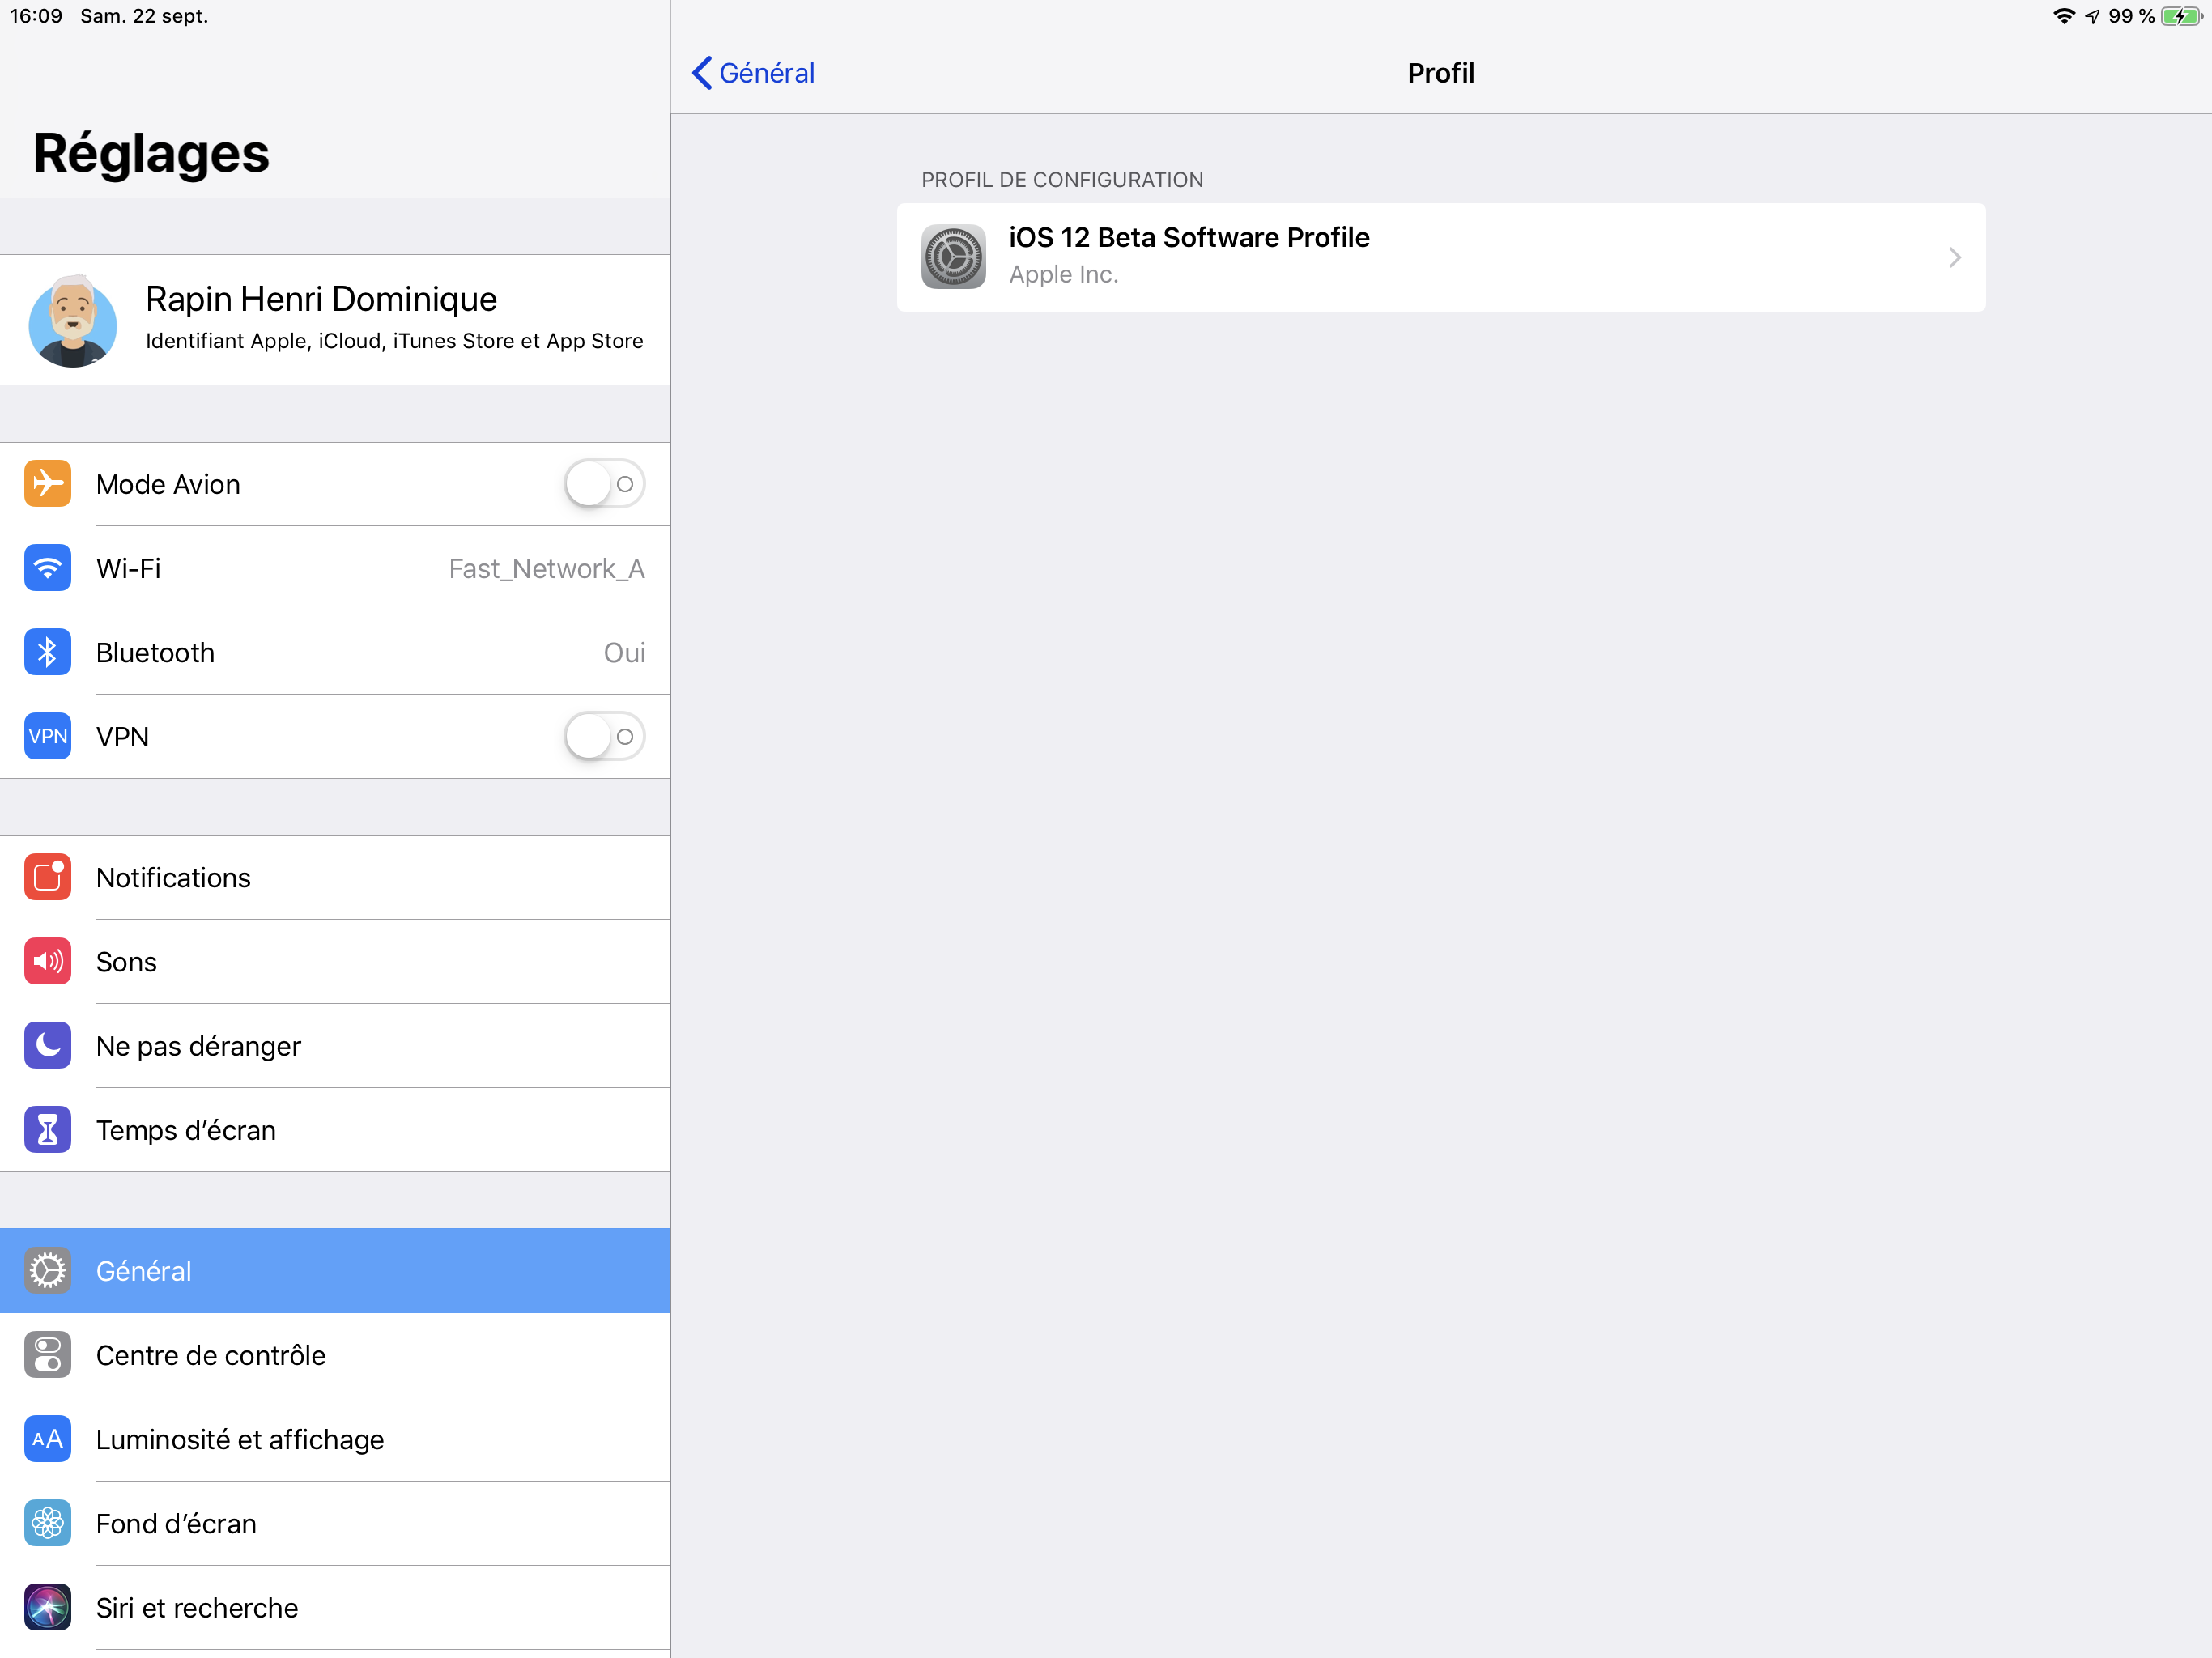This screenshot has height=1658, width=2212.
Task: Open the Wi-Fi Fast_Network_A setting
Action: [545, 569]
